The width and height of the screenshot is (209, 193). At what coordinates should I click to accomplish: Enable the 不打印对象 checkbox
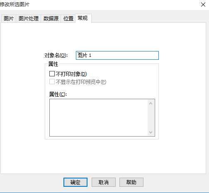52,74
